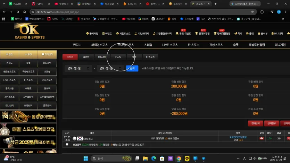The image size is (290, 163).
Task: Open File Explorer from the taskbar
Action: coord(145,158)
